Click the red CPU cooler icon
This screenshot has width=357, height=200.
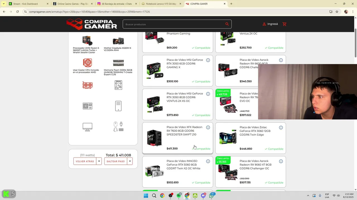[x=87, y=63]
